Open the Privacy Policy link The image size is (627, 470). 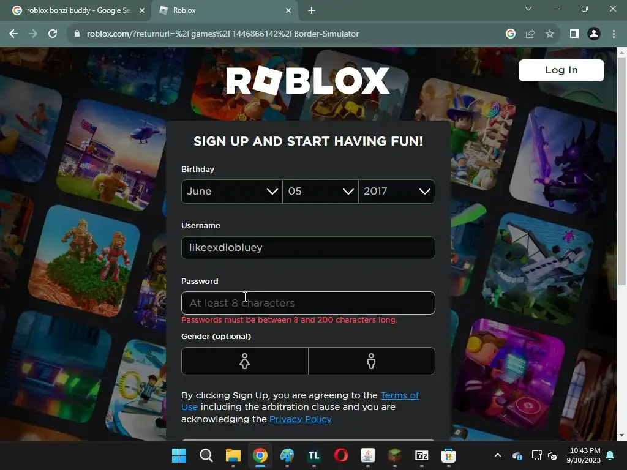click(x=300, y=419)
